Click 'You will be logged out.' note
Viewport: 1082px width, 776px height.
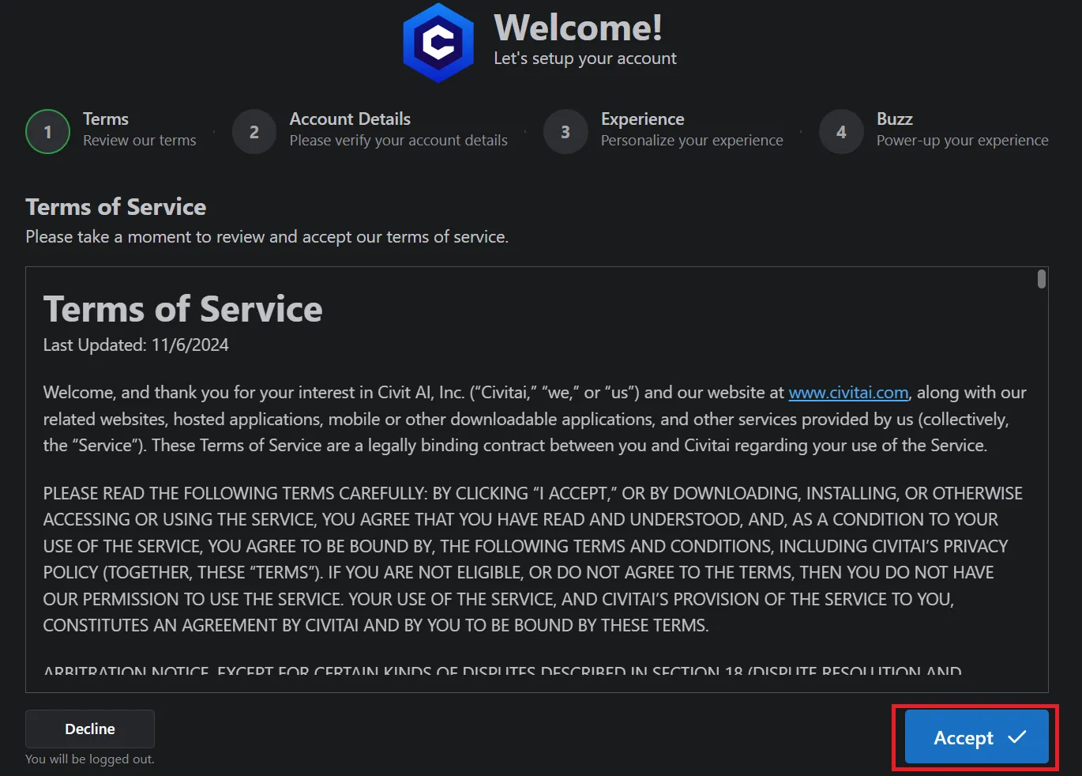tap(90, 759)
